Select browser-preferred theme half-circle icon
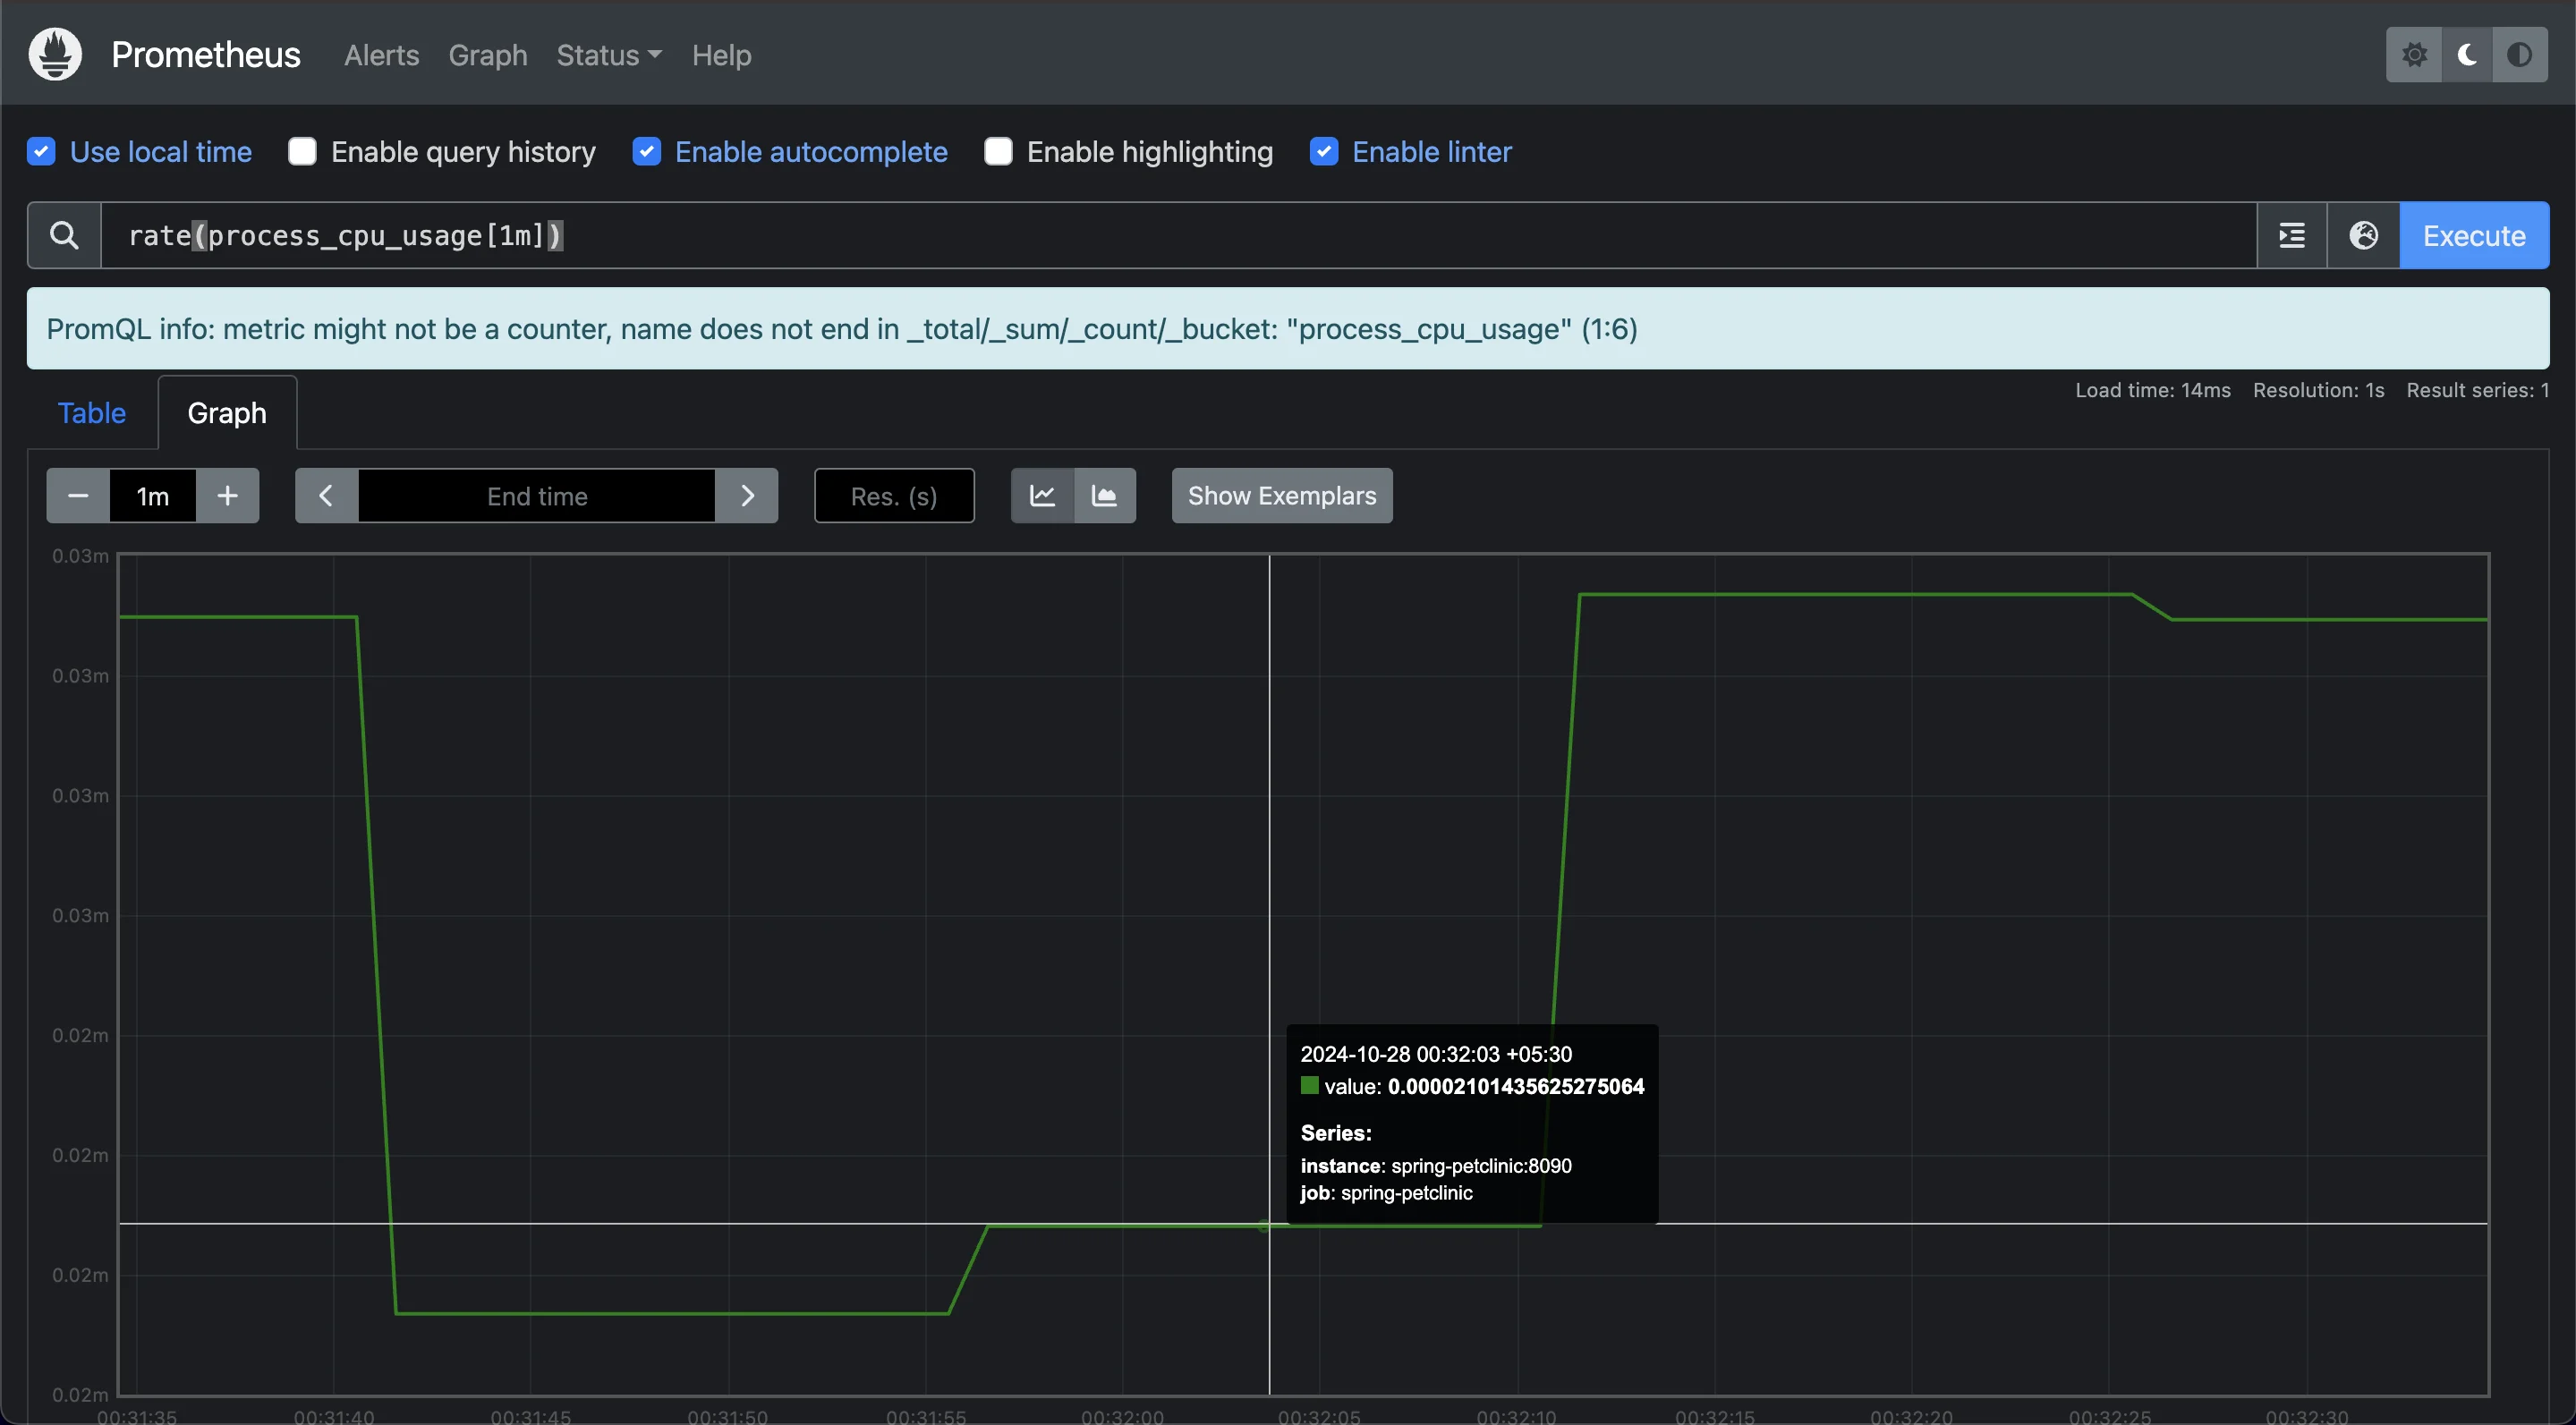2576x1425 pixels. pyautogui.click(x=2520, y=55)
